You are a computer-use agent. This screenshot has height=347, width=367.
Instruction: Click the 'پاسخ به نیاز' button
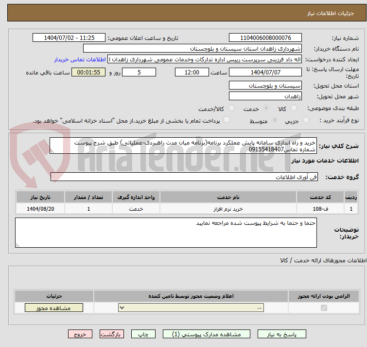282,334
